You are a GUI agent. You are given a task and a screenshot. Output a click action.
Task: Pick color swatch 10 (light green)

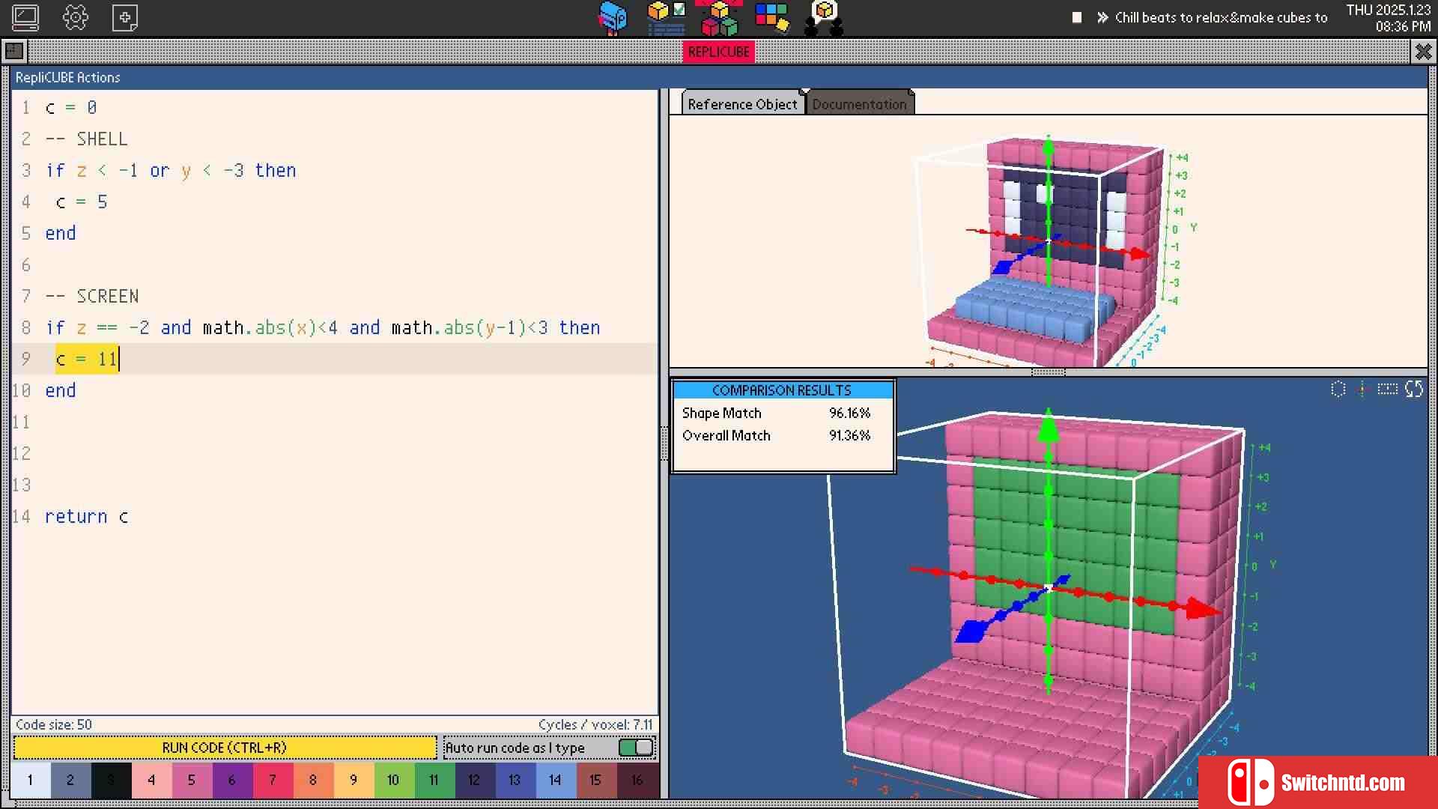click(394, 780)
